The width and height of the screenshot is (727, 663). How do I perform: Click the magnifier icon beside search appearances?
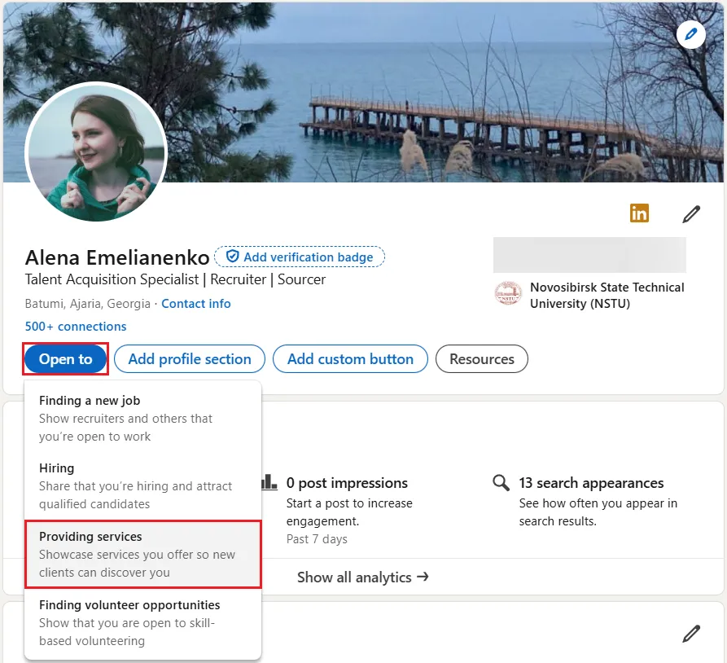pyautogui.click(x=500, y=482)
